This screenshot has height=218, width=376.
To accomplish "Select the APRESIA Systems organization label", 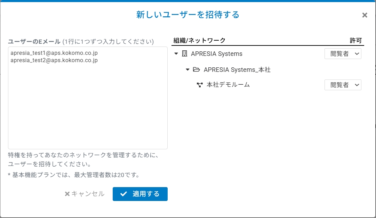I will pos(216,54).
